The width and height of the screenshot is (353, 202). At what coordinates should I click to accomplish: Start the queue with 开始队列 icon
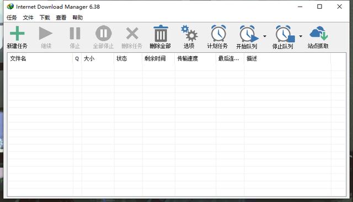pos(249,34)
